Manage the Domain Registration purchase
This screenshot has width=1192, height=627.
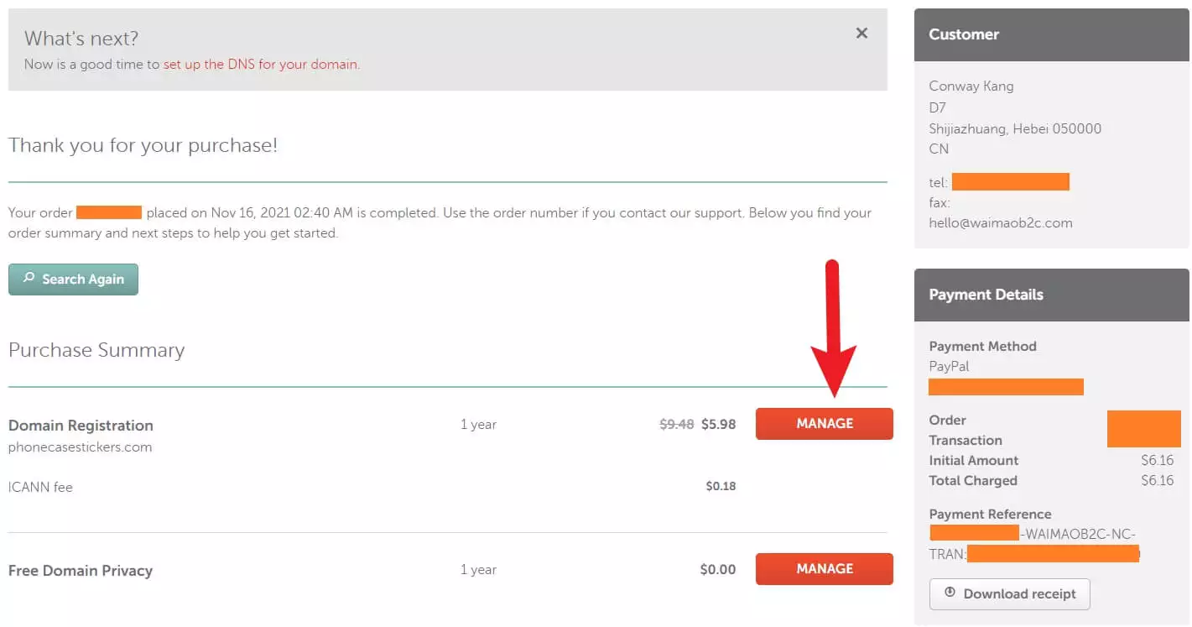(824, 424)
